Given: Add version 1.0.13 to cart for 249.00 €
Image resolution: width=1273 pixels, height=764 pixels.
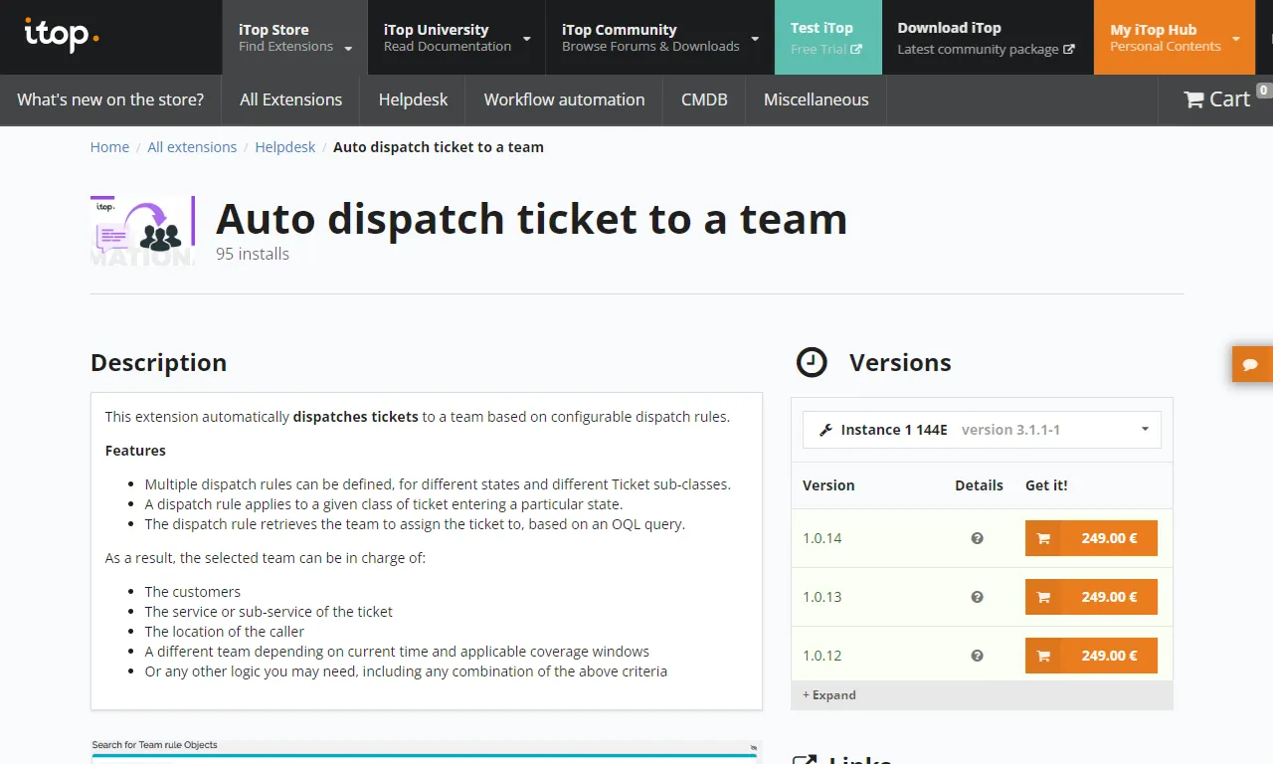Looking at the screenshot, I should (1091, 597).
